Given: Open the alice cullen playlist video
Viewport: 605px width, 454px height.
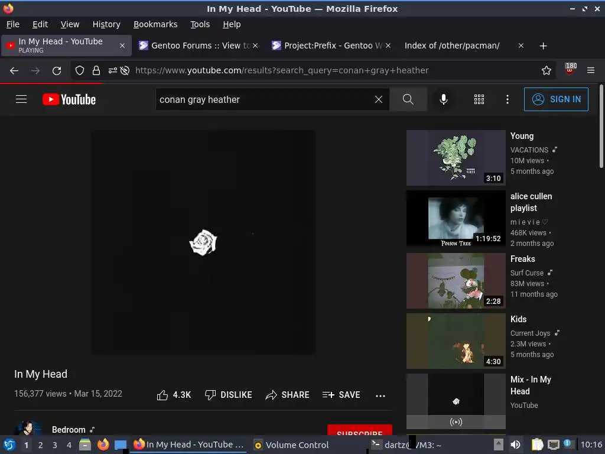Looking at the screenshot, I should pyautogui.click(x=456, y=218).
